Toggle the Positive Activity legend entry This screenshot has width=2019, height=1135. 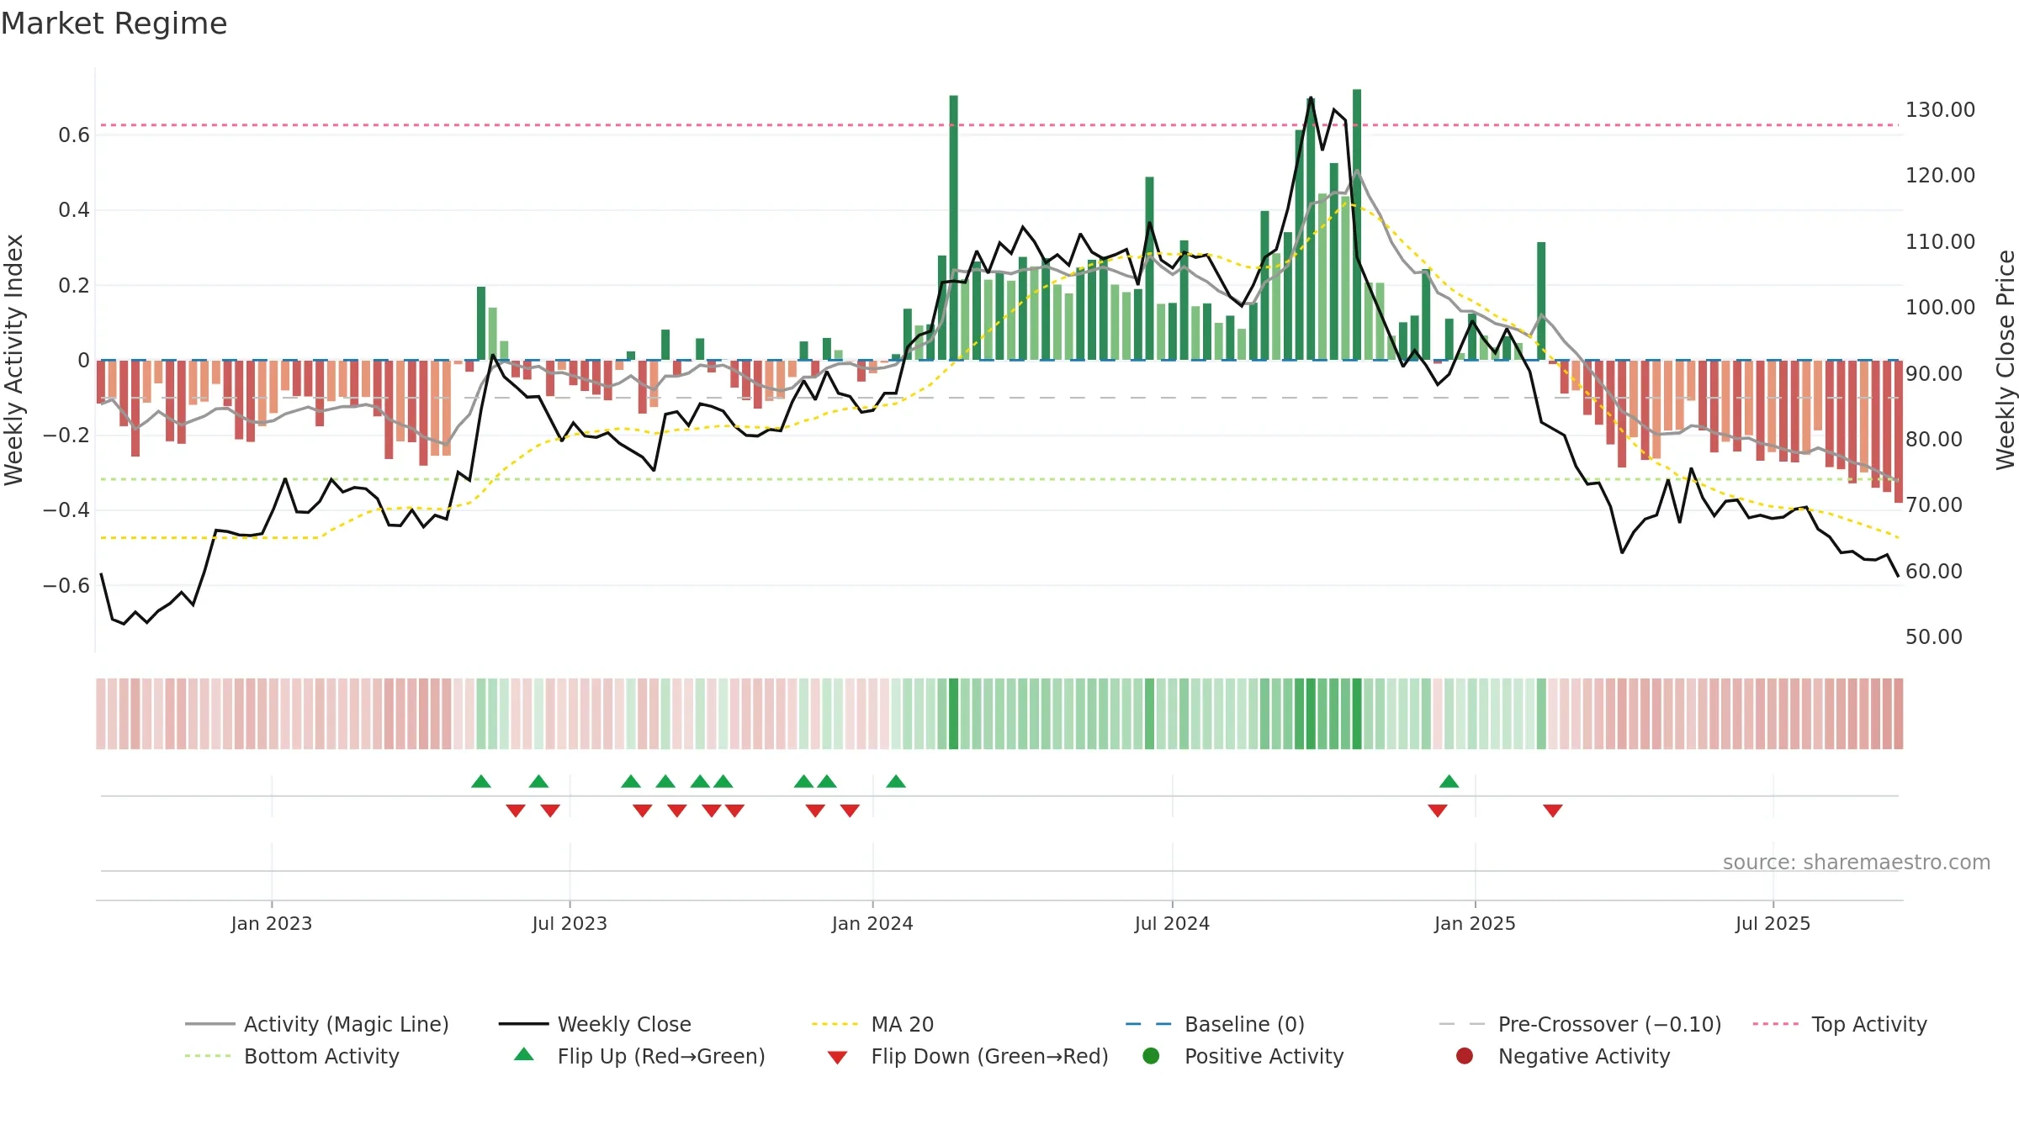click(1243, 1056)
